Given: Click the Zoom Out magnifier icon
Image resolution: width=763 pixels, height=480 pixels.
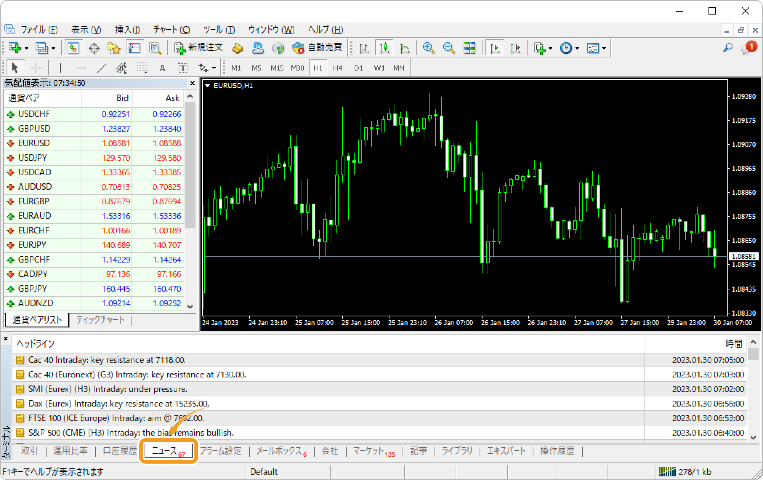Looking at the screenshot, I should [449, 48].
